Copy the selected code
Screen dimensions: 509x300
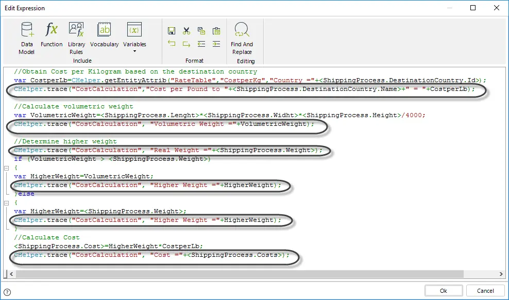201,31
